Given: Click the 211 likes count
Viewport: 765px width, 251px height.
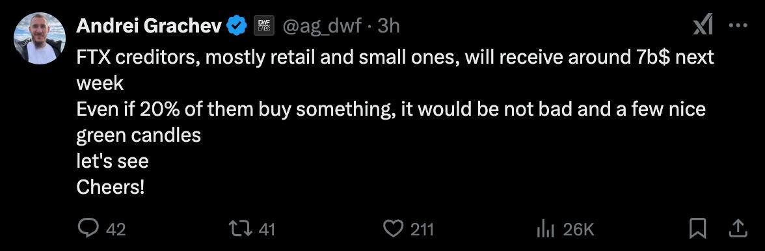Looking at the screenshot, I should [422, 229].
